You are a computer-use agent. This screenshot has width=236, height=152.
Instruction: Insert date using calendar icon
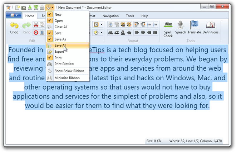pyautogui.click(x=96, y=24)
